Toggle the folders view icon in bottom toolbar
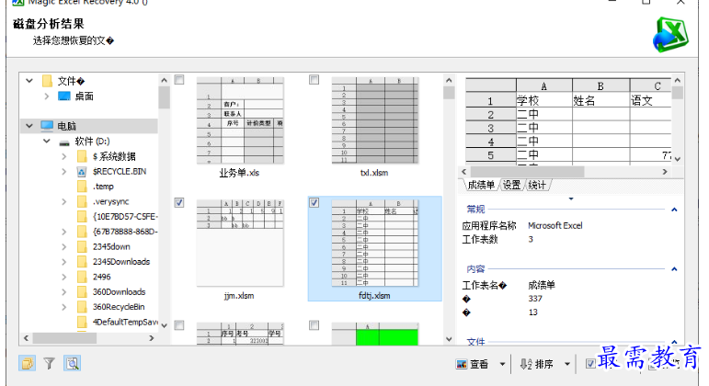This screenshot has height=386, width=709. coord(28,363)
